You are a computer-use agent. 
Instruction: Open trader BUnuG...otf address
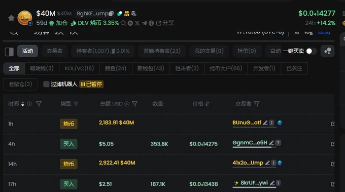click(247, 123)
